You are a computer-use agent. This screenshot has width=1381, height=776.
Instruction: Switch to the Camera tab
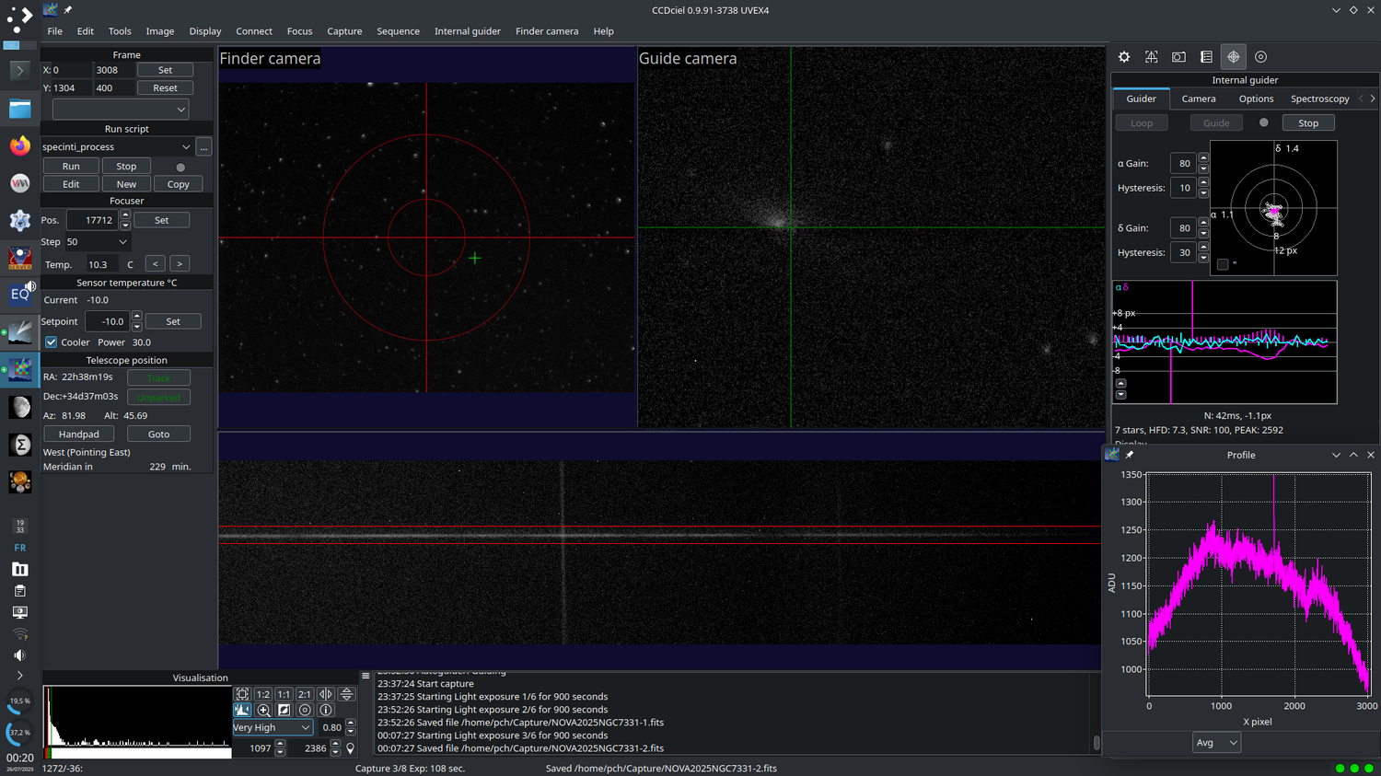click(1199, 98)
